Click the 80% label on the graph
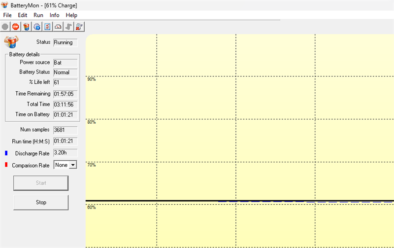Viewport: 394px width, 248px height. pyautogui.click(x=92, y=122)
